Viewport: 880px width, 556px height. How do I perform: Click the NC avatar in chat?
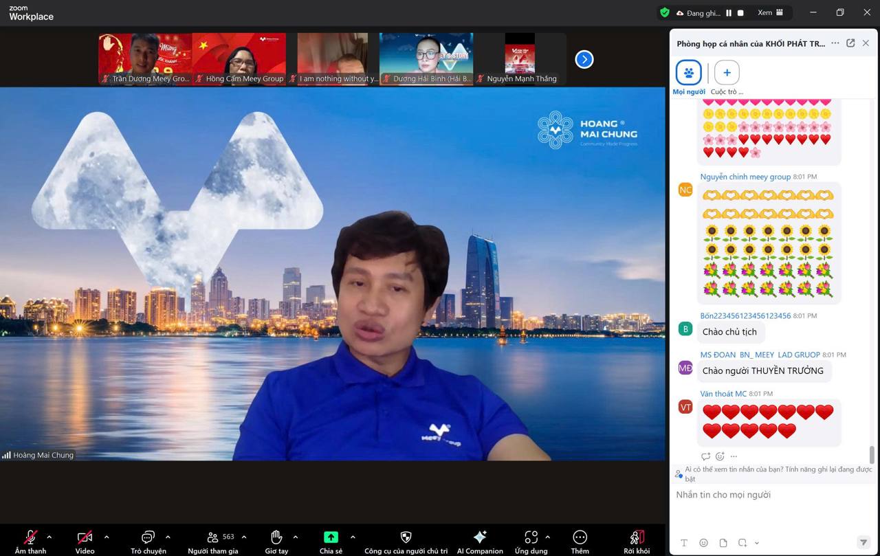coord(685,190)
